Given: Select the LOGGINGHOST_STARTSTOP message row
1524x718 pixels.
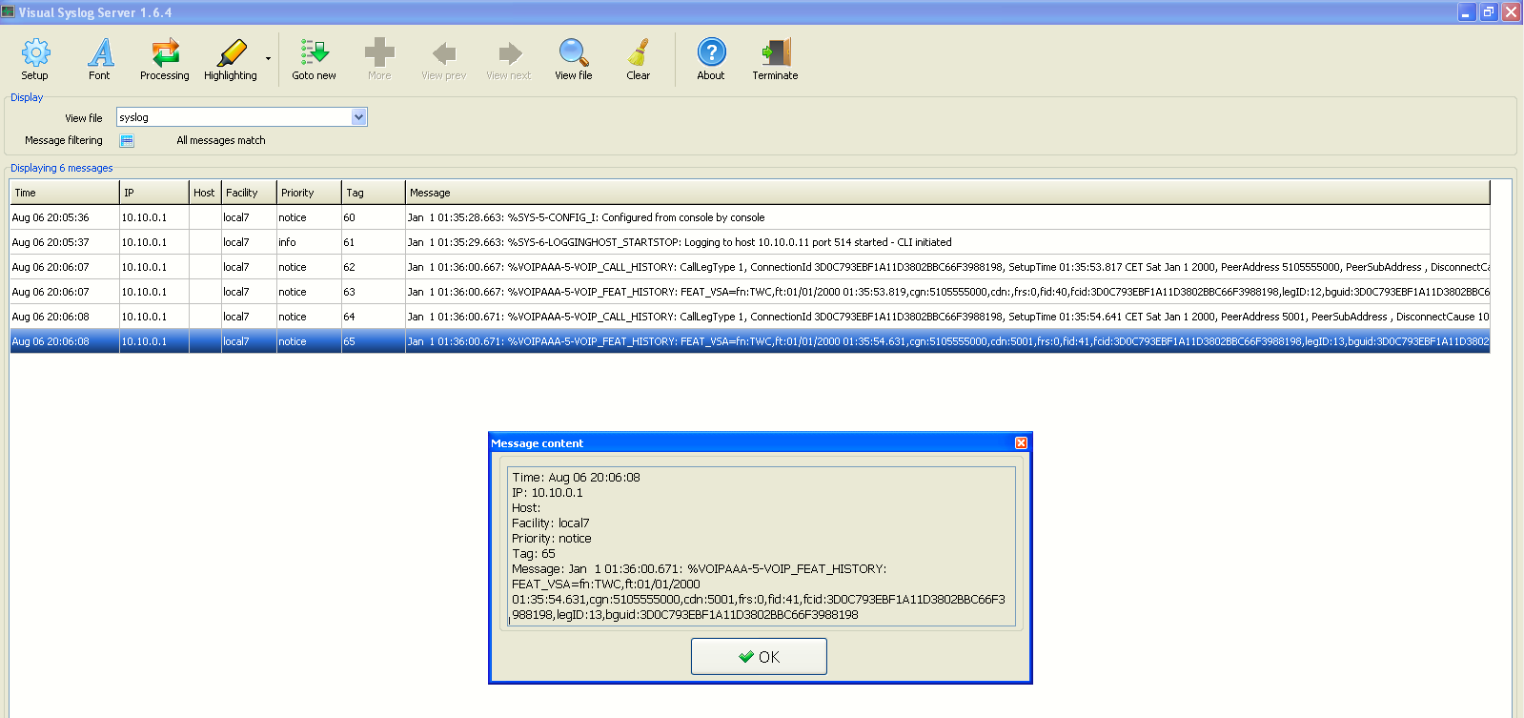Looking at the screenshot, I should [749, 242].
